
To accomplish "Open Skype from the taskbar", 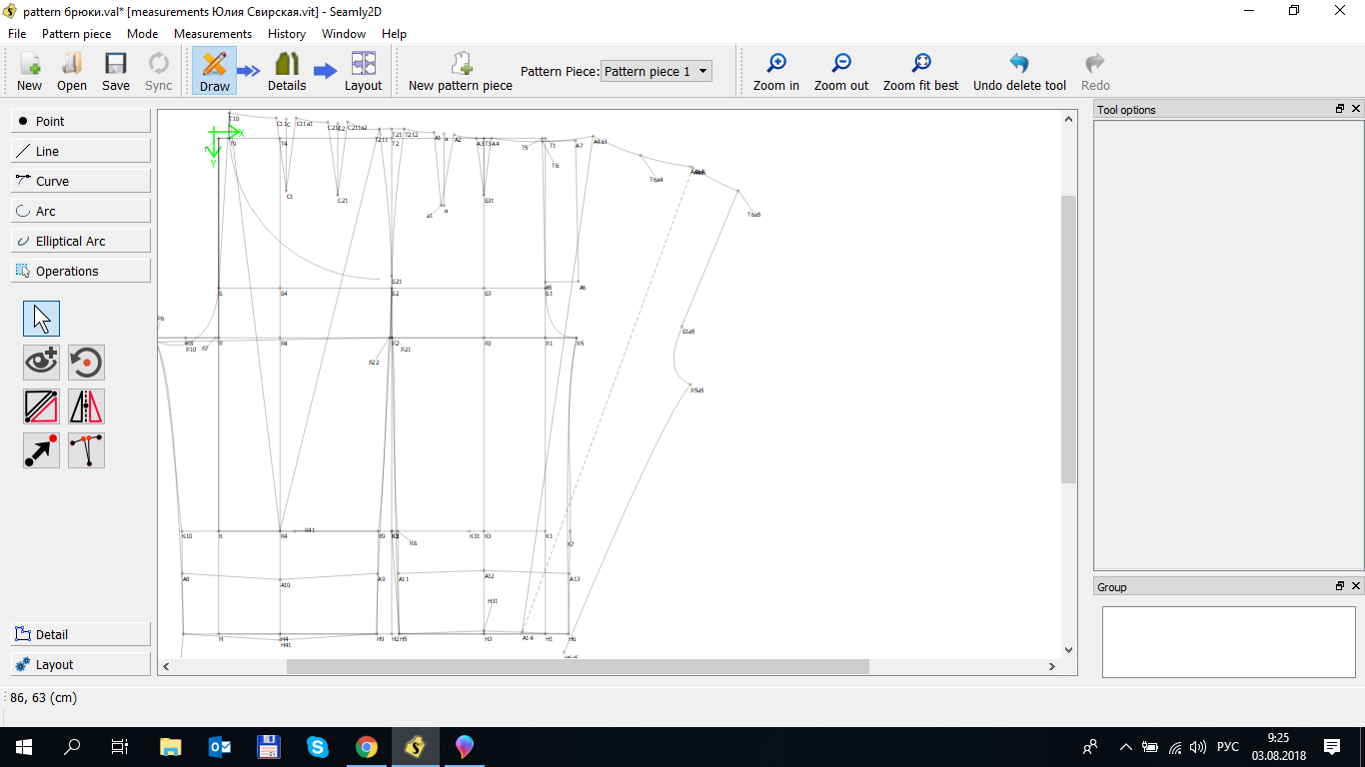I will (x=318, y=746).
